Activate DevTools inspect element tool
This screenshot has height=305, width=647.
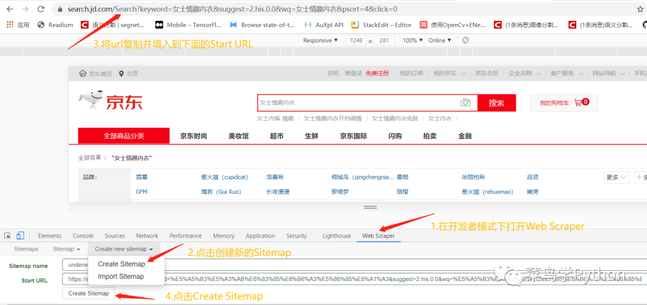[7, 236]
